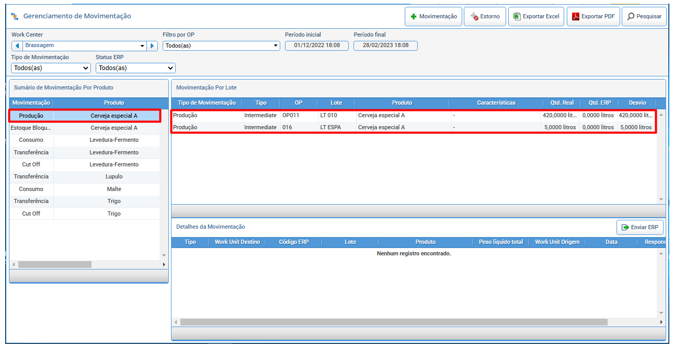Sort summary by Movimentação column header

[31, 103]
